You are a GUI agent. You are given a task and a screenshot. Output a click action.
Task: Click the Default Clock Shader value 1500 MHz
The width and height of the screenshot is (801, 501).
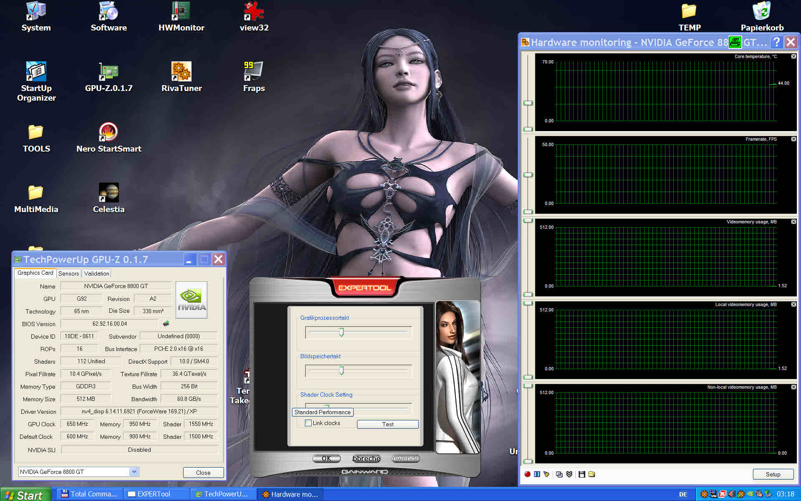click(201, 436)
